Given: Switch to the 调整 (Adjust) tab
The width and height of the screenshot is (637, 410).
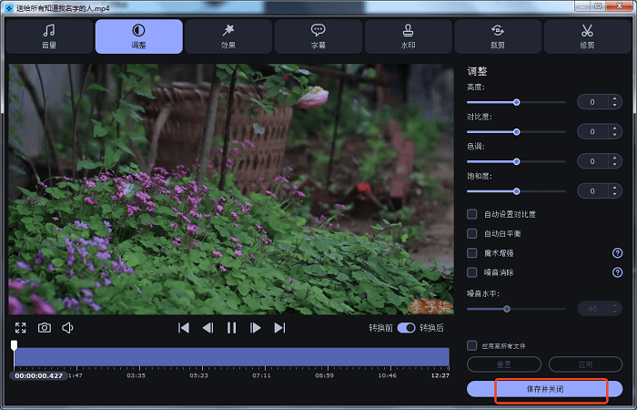Looking at the screenshot, I should pyautogui.click(x=139, y=36).
